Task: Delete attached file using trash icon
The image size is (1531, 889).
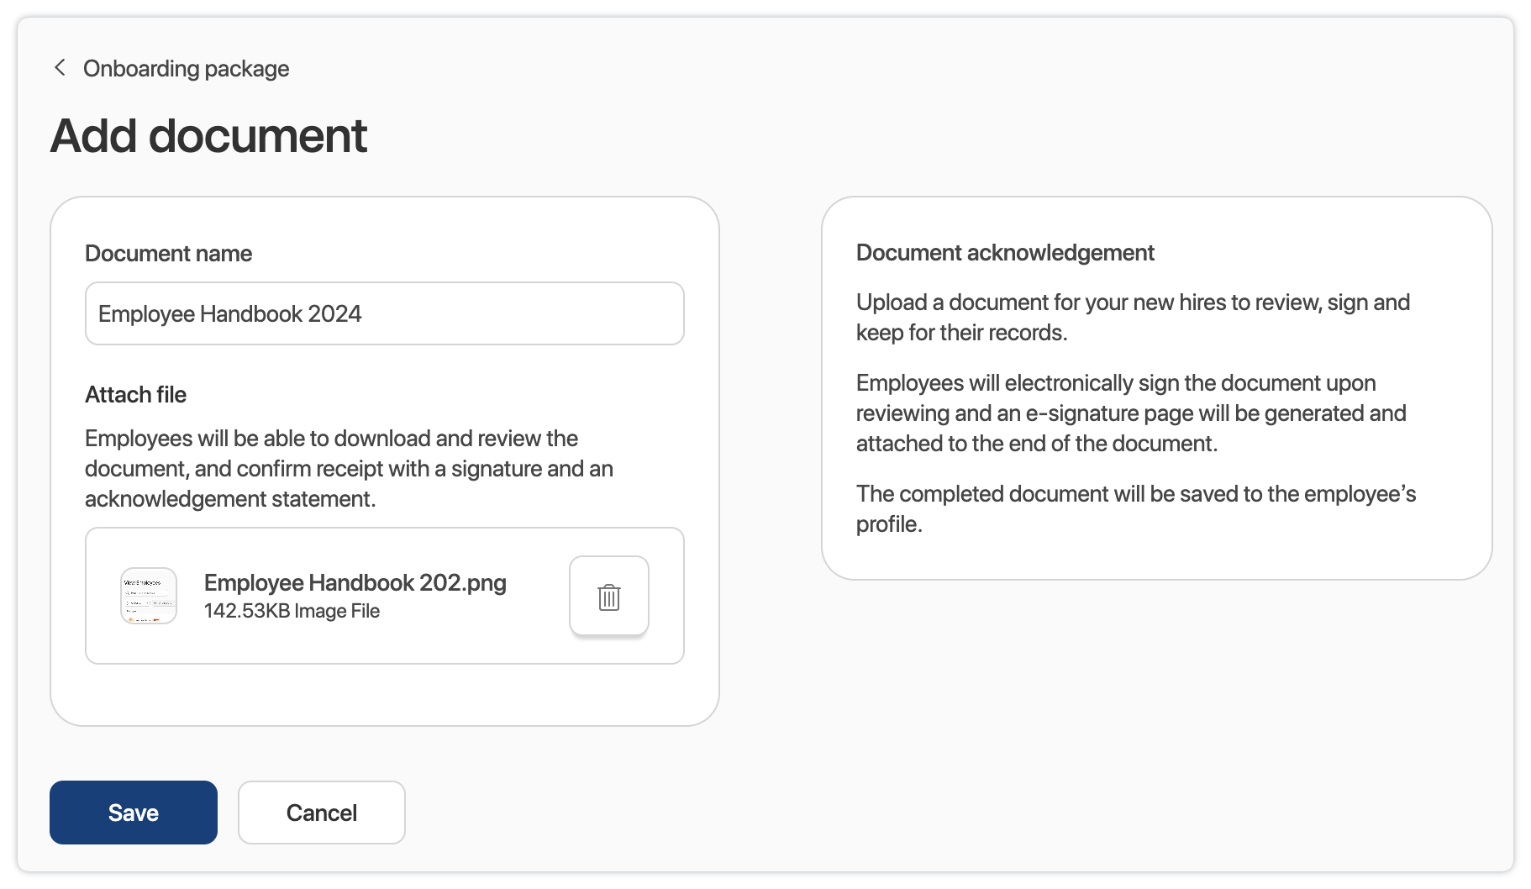Action: coord(608,597)
